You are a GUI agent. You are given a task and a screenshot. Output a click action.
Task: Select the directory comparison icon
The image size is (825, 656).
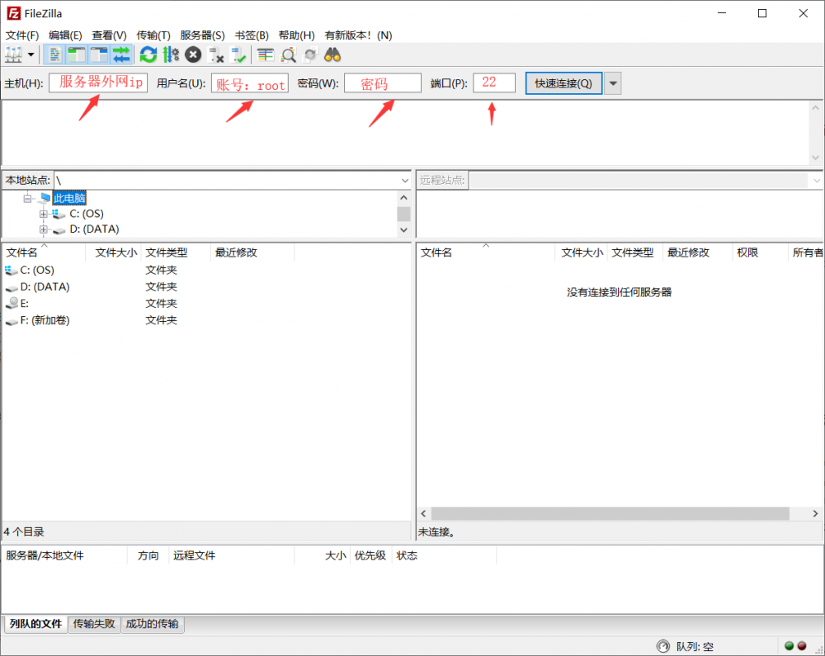(x=290, y=54)
